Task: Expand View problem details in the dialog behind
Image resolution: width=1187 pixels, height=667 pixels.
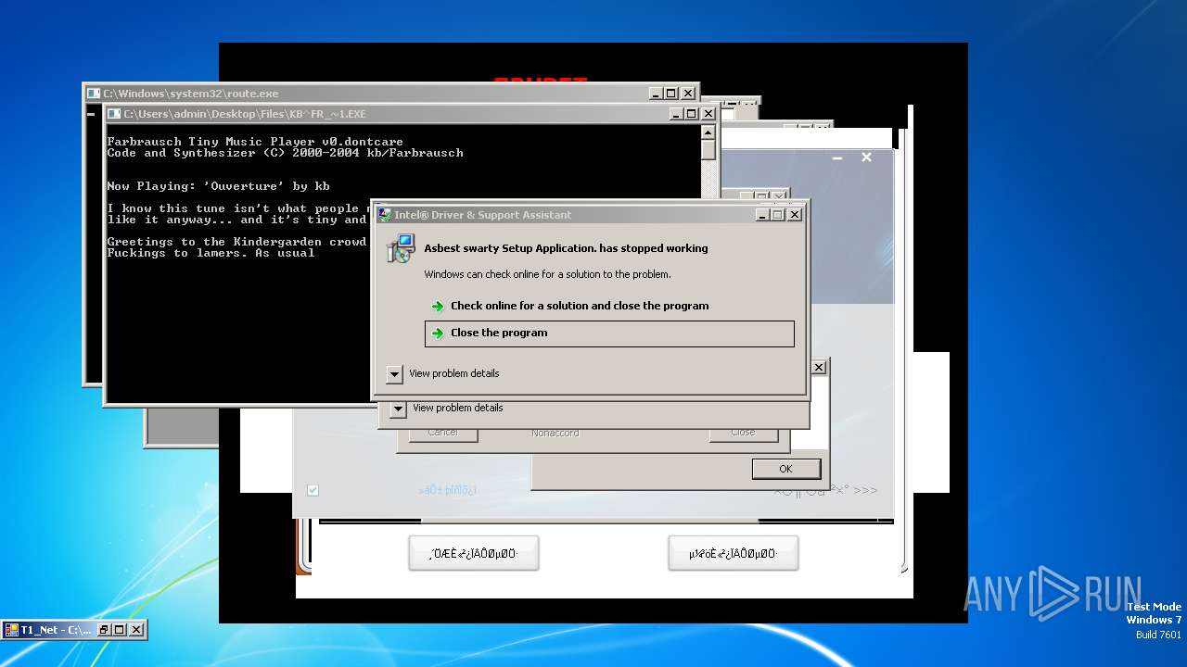Action: pos(398,409)
